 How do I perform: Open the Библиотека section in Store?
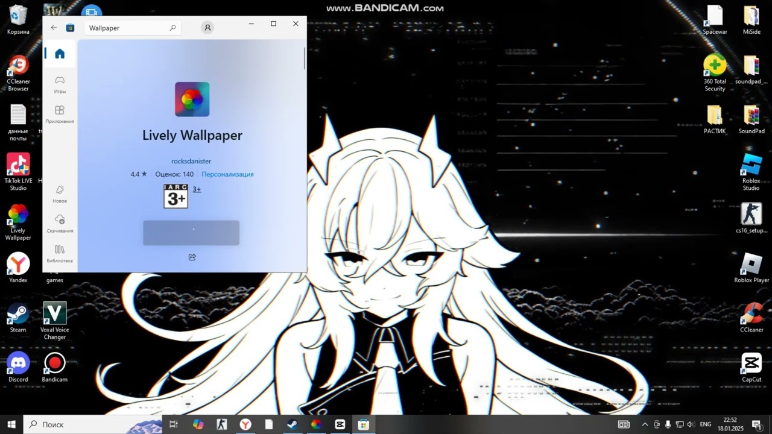60,254
